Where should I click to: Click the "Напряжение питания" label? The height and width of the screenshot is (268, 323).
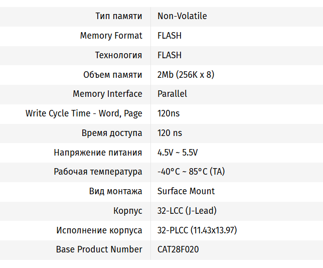click(98, 153)
